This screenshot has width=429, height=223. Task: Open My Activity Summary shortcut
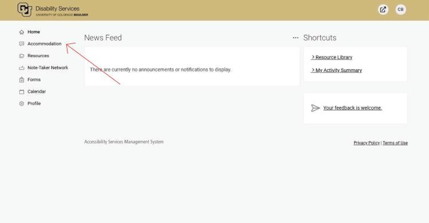[336, 70]
